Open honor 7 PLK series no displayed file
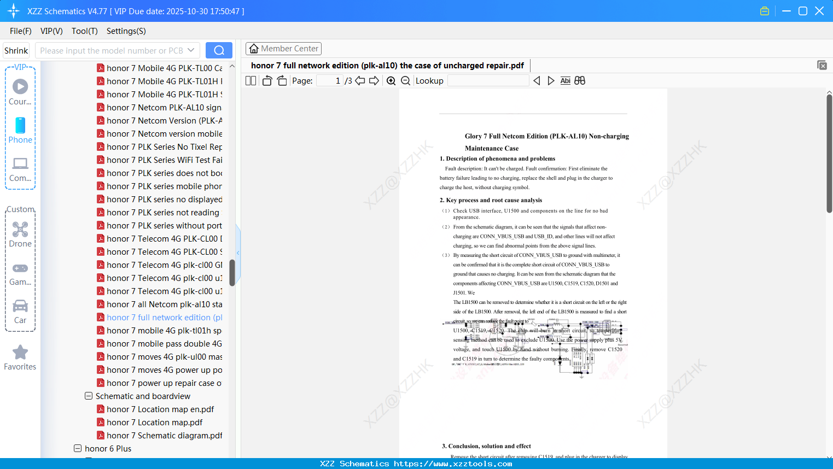833x469 pixels. point(165,199)
